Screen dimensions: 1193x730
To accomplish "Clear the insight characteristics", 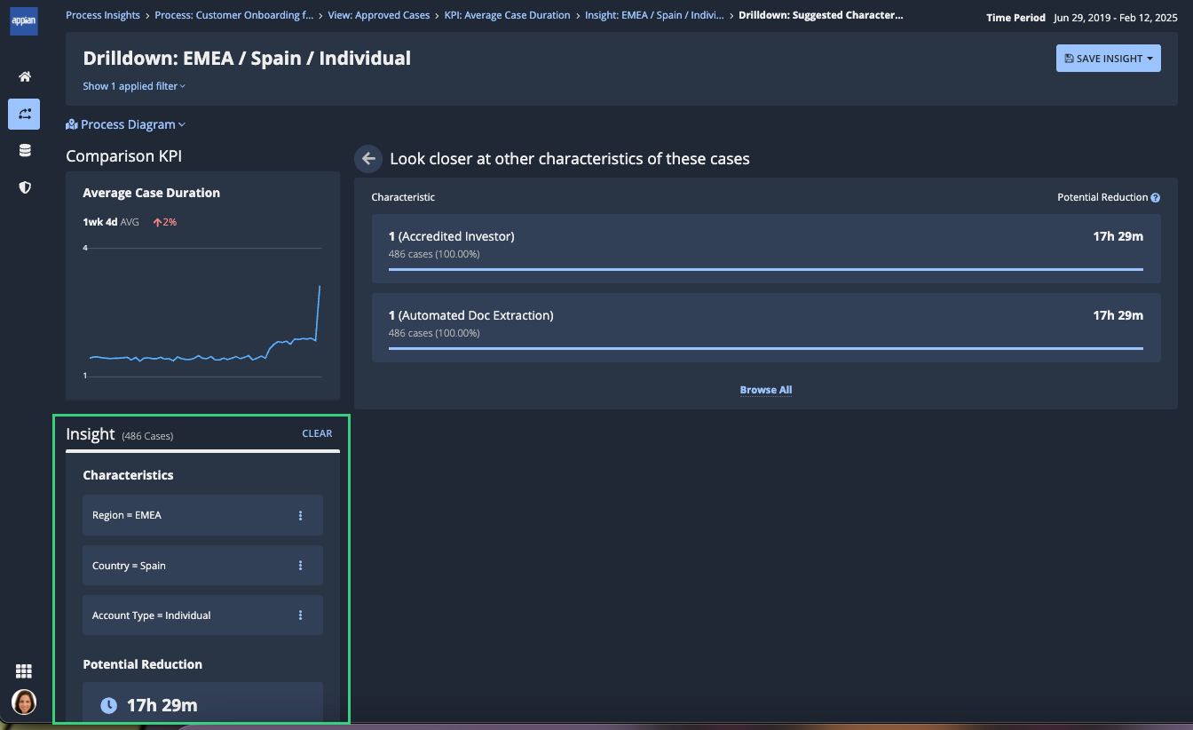I will tap(317, 433).
